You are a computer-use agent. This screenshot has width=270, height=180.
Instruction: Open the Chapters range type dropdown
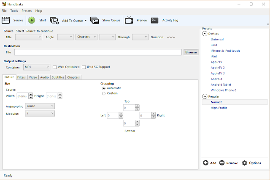coord(86,37)
